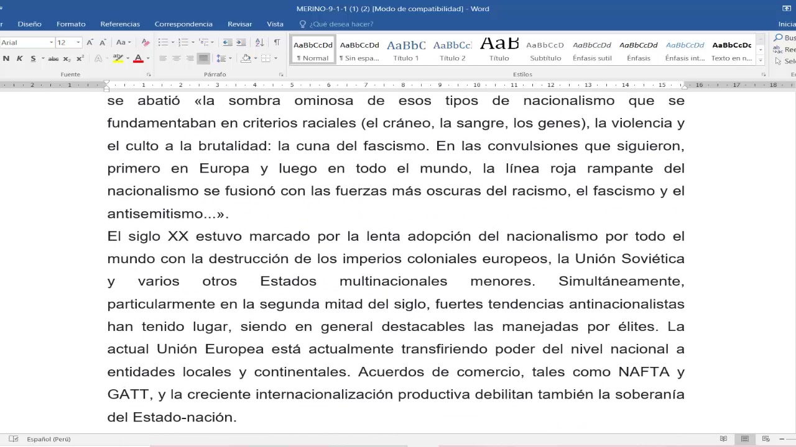Click the decrease indent icon
This screenshot has width=796, height=447.
pos(228,42)
